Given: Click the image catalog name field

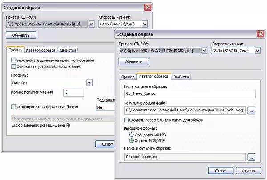Looking at the screenshot, I should [x=190, y=94].
